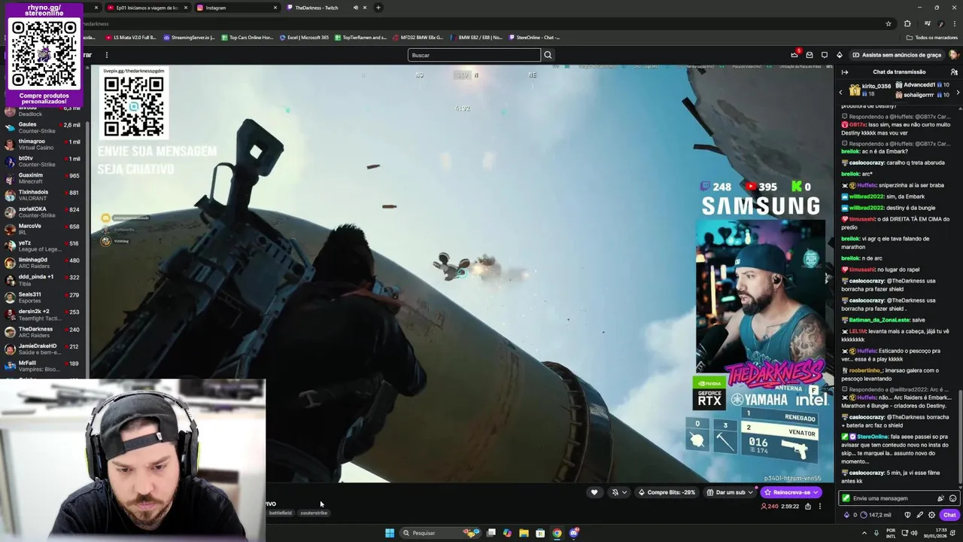963x542 pixels.
Task: Select Tixinhadois VALORANT channel in sidebar
Action: (x=44, y=195)
